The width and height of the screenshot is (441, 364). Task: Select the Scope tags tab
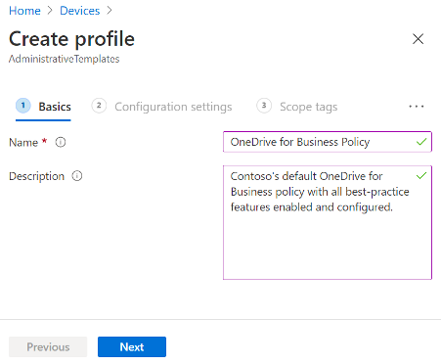point(297,107)
